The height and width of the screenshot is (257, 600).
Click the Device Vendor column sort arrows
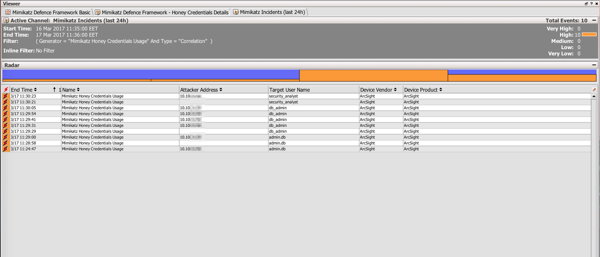pos(395,90)
